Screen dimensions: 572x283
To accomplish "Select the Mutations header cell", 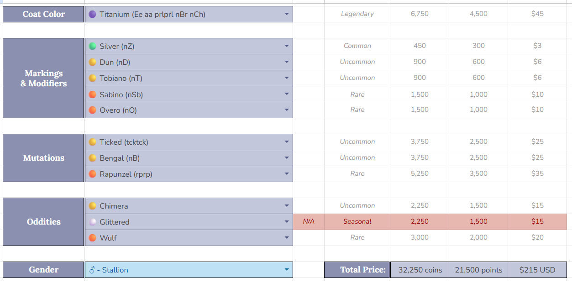I will click(44, 158).
